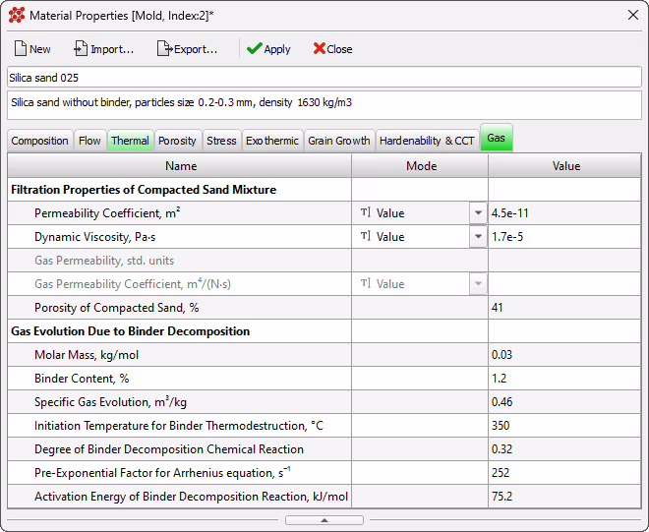Close the Material Properties window
The width and height of the screenshot is (649, 532).
tap(633, 15)
